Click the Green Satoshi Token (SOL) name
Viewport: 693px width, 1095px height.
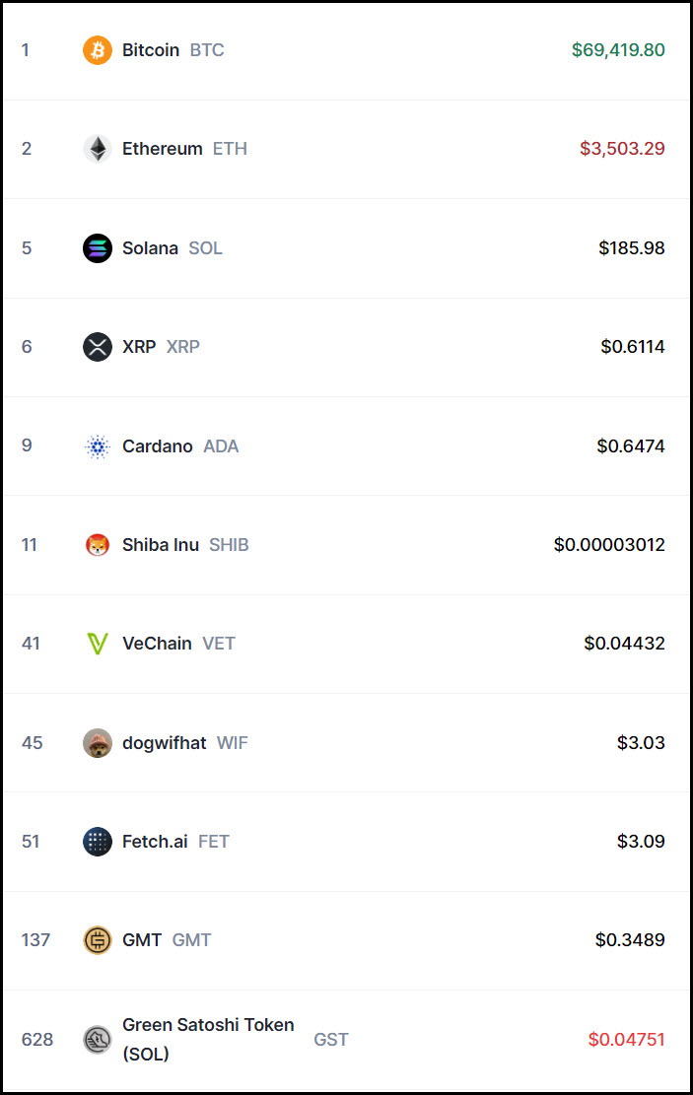click(208, 1039)
